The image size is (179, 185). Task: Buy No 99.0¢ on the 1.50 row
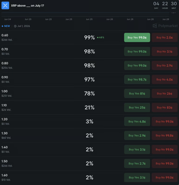click(165, 164)
